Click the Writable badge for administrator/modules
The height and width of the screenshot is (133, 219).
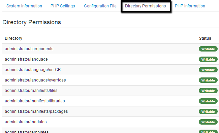[208, 122]
